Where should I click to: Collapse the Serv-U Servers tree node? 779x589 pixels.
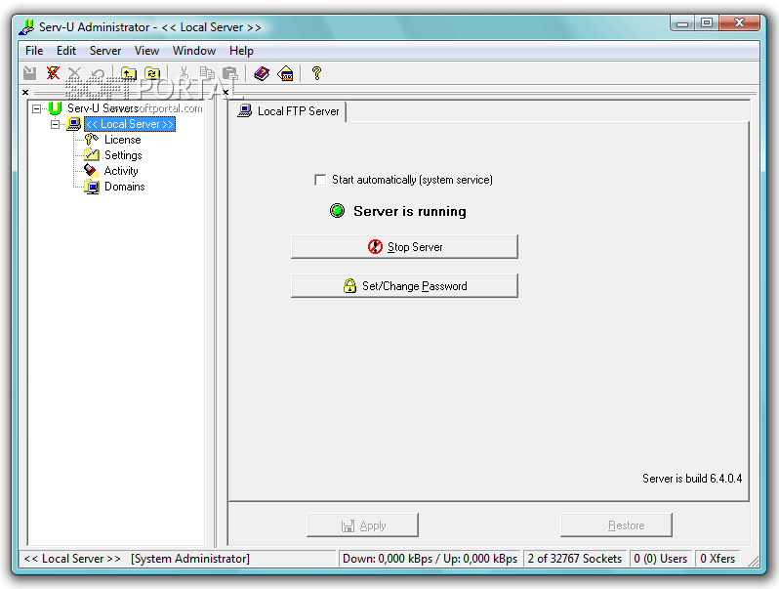tap(37, 108)
